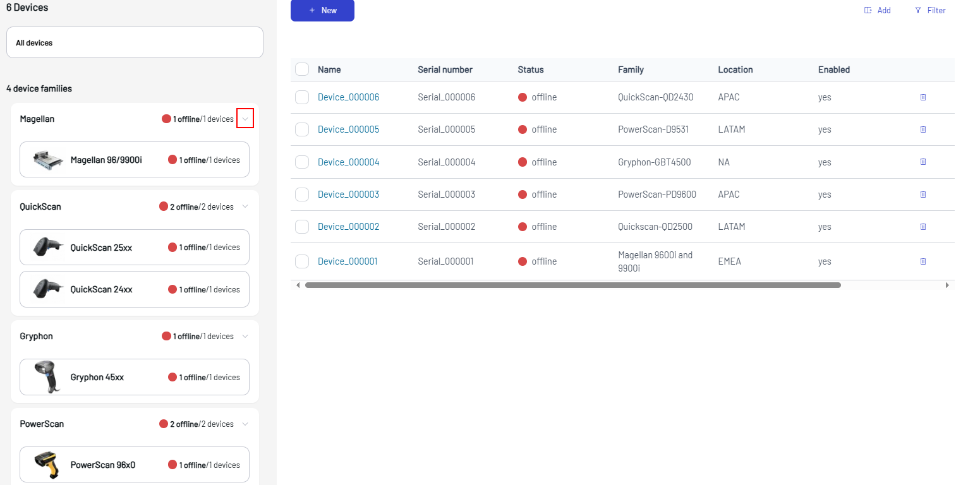The width and height of the screenshot is (968, 485).
Task: Toggle the select-all checkbox in the table header
Action: pos(301,69)
